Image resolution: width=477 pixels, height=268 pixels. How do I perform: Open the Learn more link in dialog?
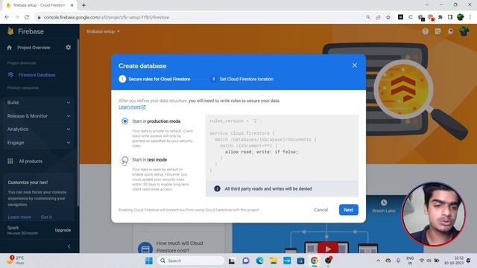pyautogui.click(x=132, y=107)
